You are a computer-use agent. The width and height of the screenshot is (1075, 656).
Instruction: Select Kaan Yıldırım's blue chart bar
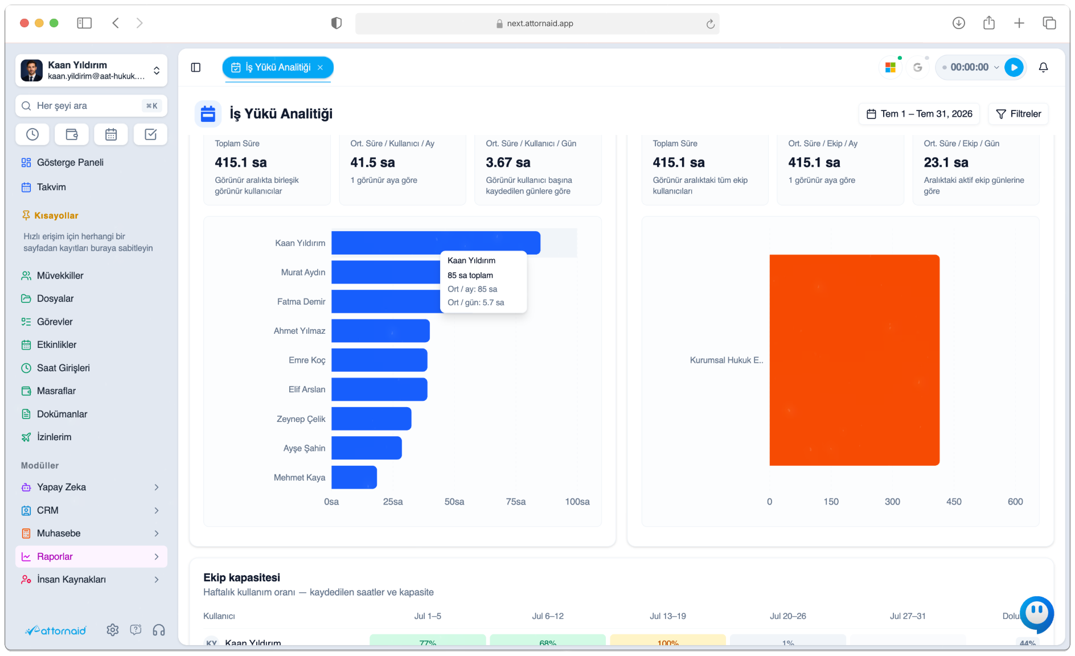pyautogui.click(x=436, y=243)
